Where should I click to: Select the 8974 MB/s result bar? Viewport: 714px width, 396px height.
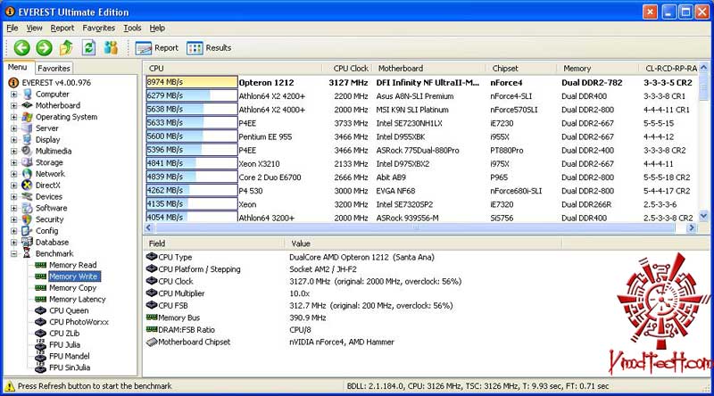pyautogui.click(x=192, y=82)
